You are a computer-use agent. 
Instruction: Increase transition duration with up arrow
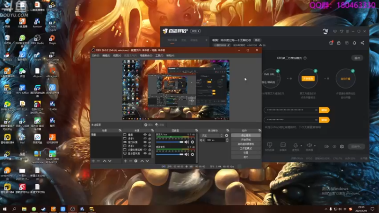(x=227, y=139)
